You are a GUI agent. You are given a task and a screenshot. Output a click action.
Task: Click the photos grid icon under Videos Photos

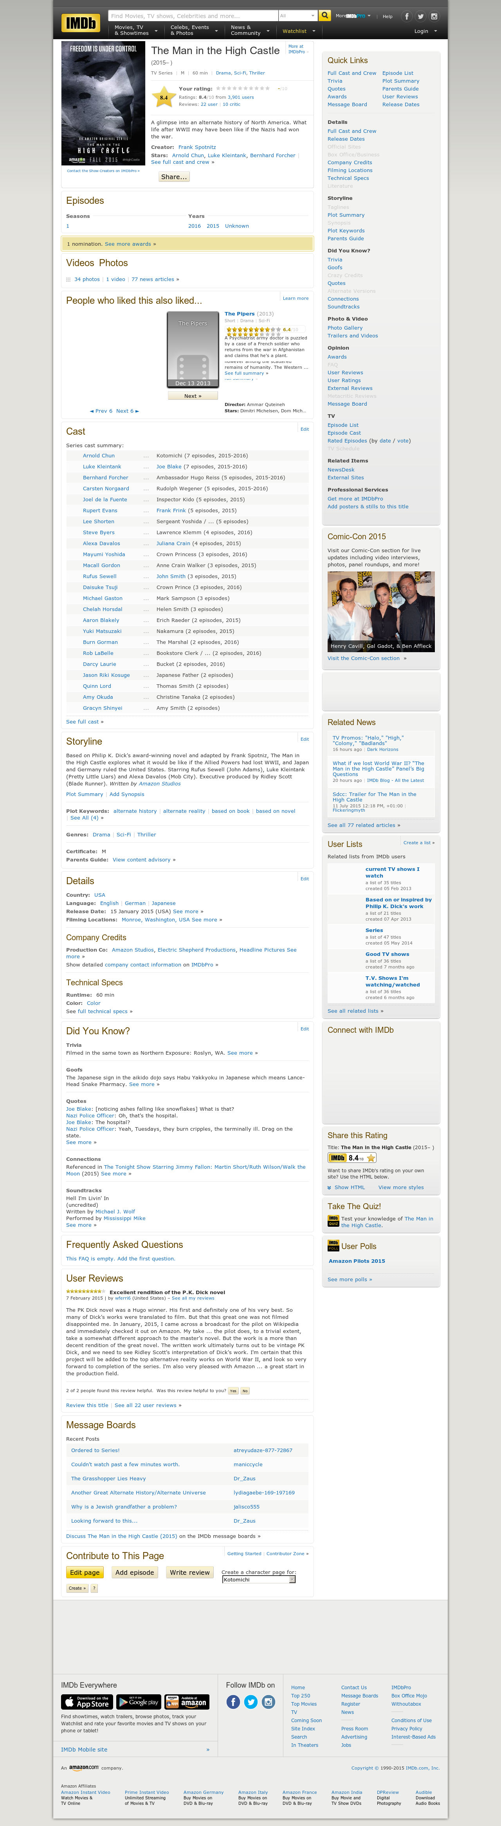coord(68,279)
